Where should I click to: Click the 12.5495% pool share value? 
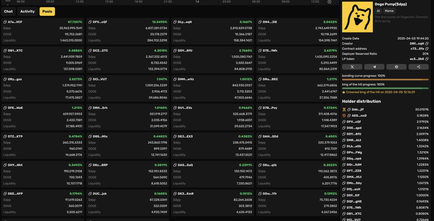click(x=159, y=22)
